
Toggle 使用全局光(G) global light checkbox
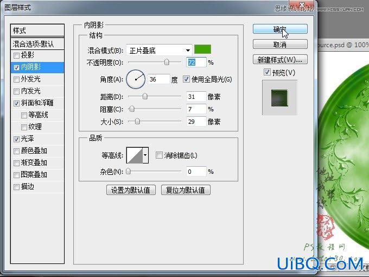tap(186, 79)
